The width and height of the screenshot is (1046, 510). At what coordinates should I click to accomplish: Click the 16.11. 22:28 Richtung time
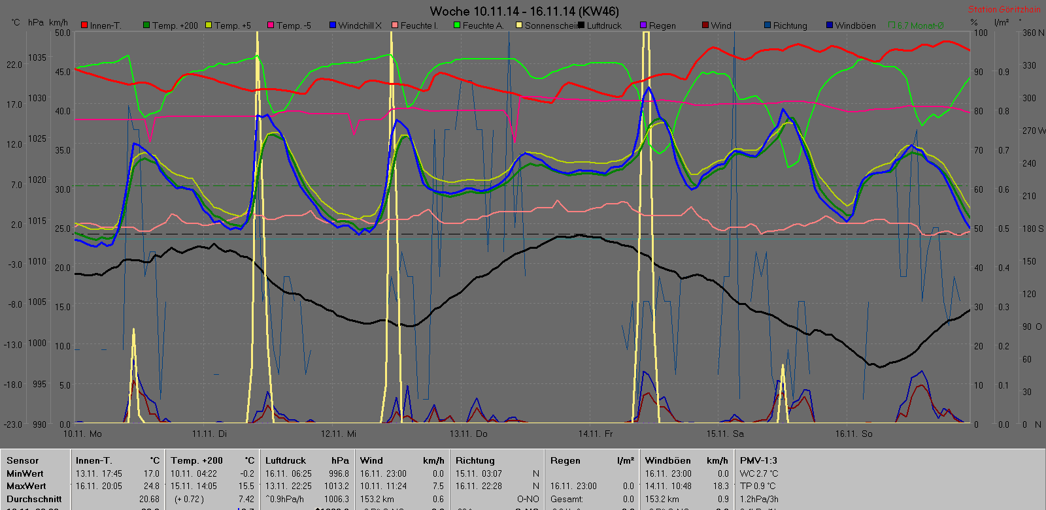479,486
